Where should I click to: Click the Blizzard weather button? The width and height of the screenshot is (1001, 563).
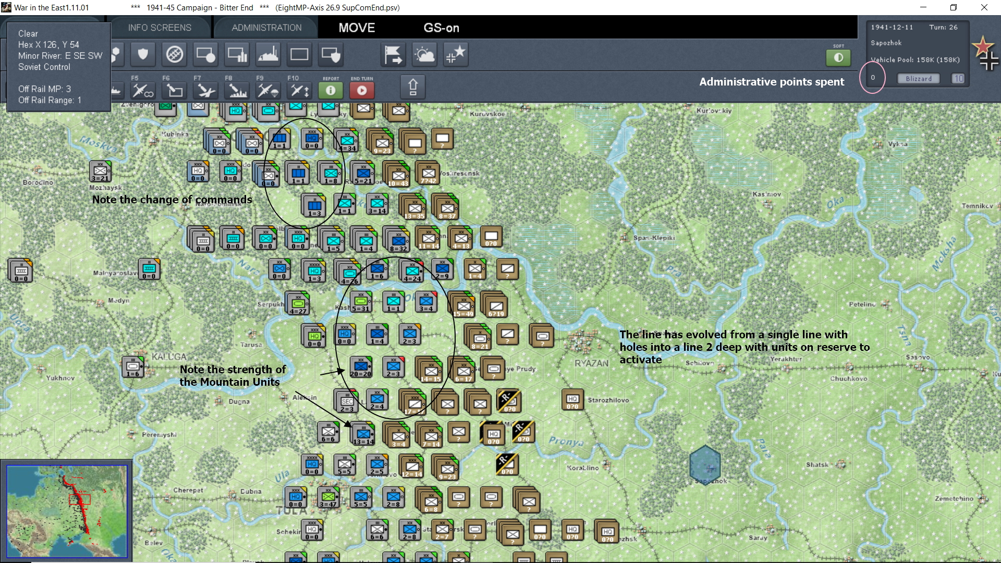(918, 79)
